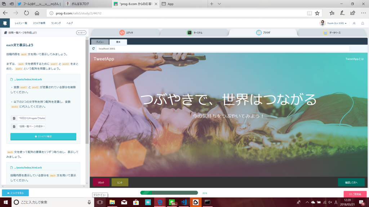Open Microsoft Store from the taskbar
The image size is (369, 207).
(x=136, y=202)
